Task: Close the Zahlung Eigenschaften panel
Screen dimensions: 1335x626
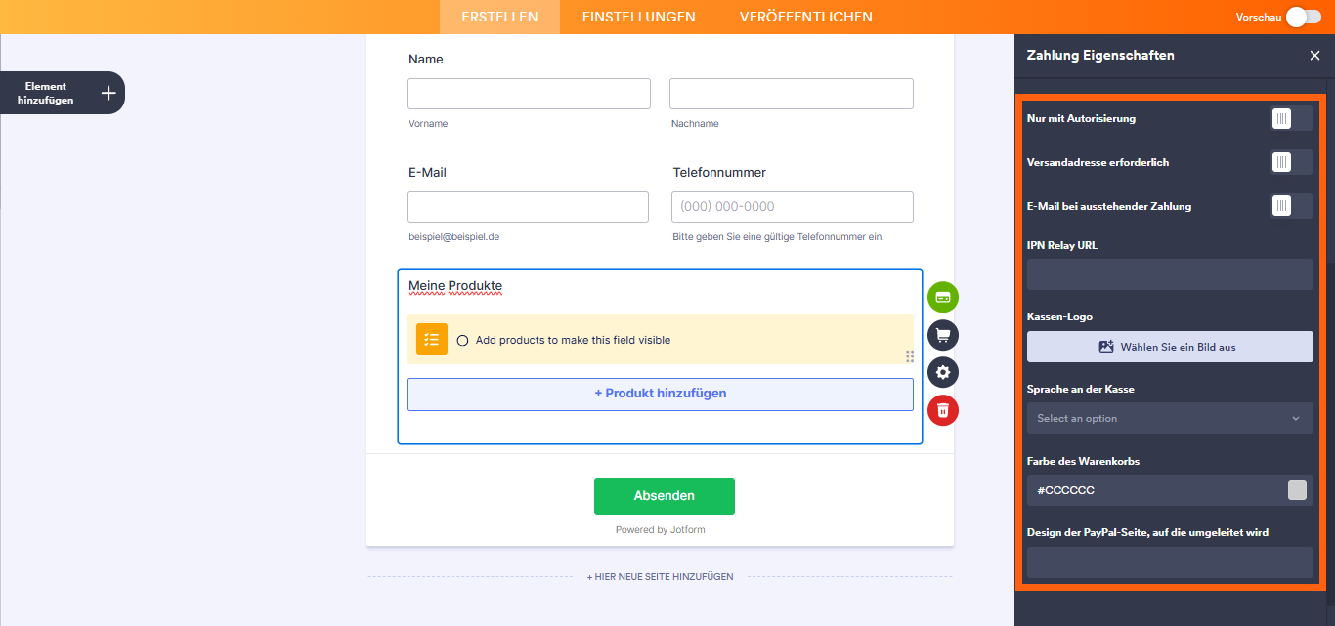Action: [x=1314, y=56]
